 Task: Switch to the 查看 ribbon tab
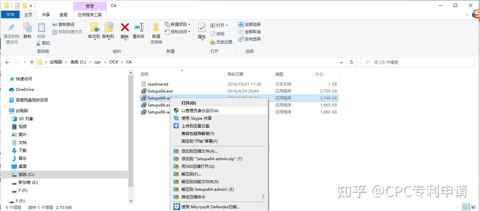(x=63, y=15)
